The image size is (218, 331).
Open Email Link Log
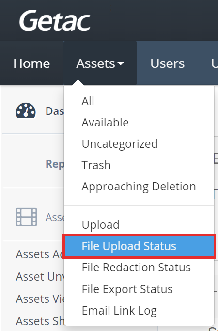click(119, 311)
